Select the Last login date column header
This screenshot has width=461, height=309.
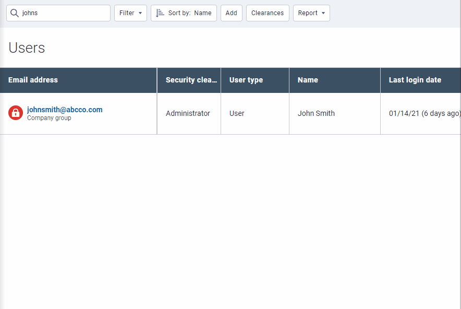coord(415,80)
